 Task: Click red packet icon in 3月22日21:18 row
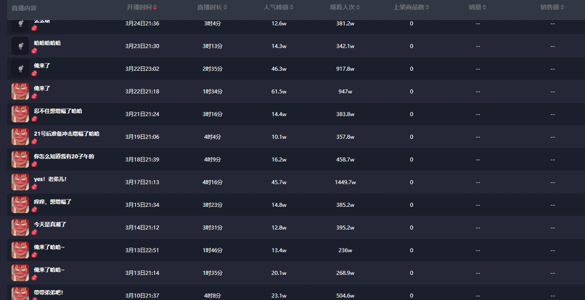point(34,96)
